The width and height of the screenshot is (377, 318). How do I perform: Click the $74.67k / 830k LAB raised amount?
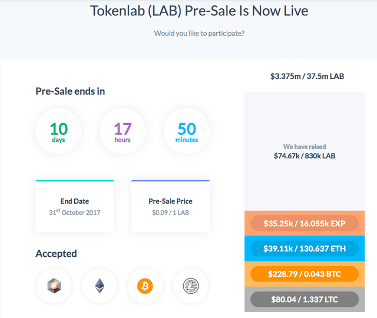tap(305, 156)
